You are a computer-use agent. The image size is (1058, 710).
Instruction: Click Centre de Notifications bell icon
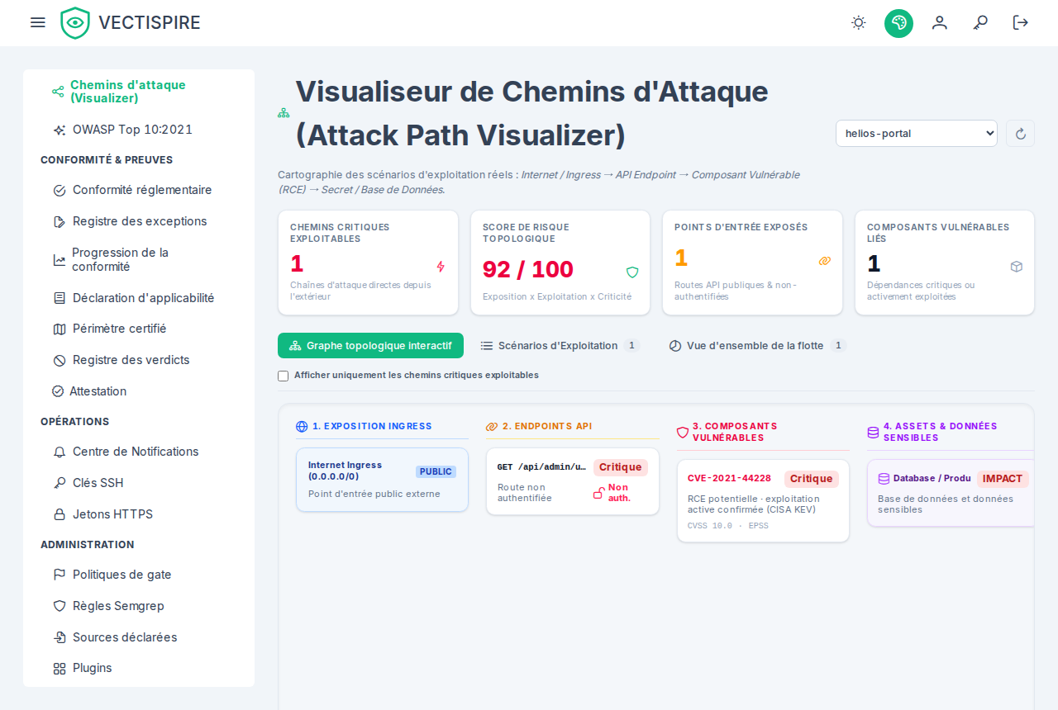(x=60, y=452)
